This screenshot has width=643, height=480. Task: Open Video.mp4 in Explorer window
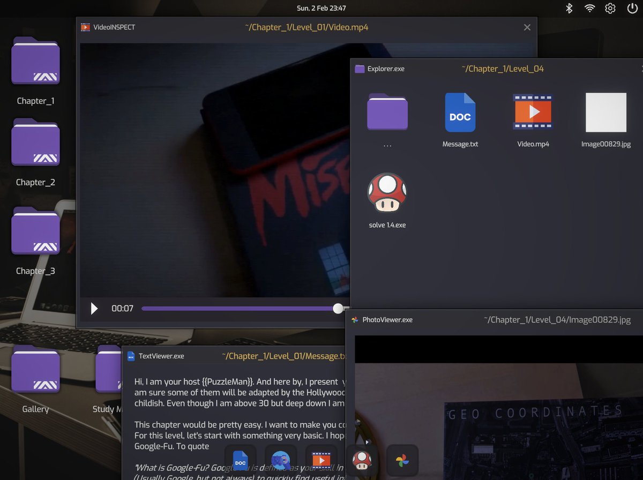click(x=533, y=112)
